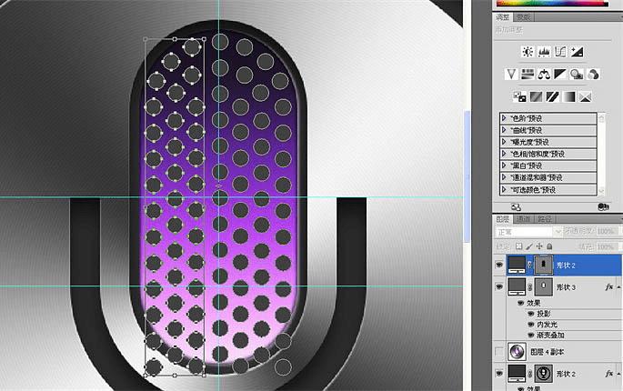Add a Color Balance adjustment
Screen dimensions: 623x391
click(x=544, y=75)
